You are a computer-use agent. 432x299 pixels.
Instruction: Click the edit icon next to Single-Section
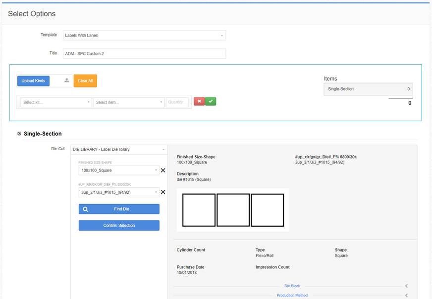point(19,133)
